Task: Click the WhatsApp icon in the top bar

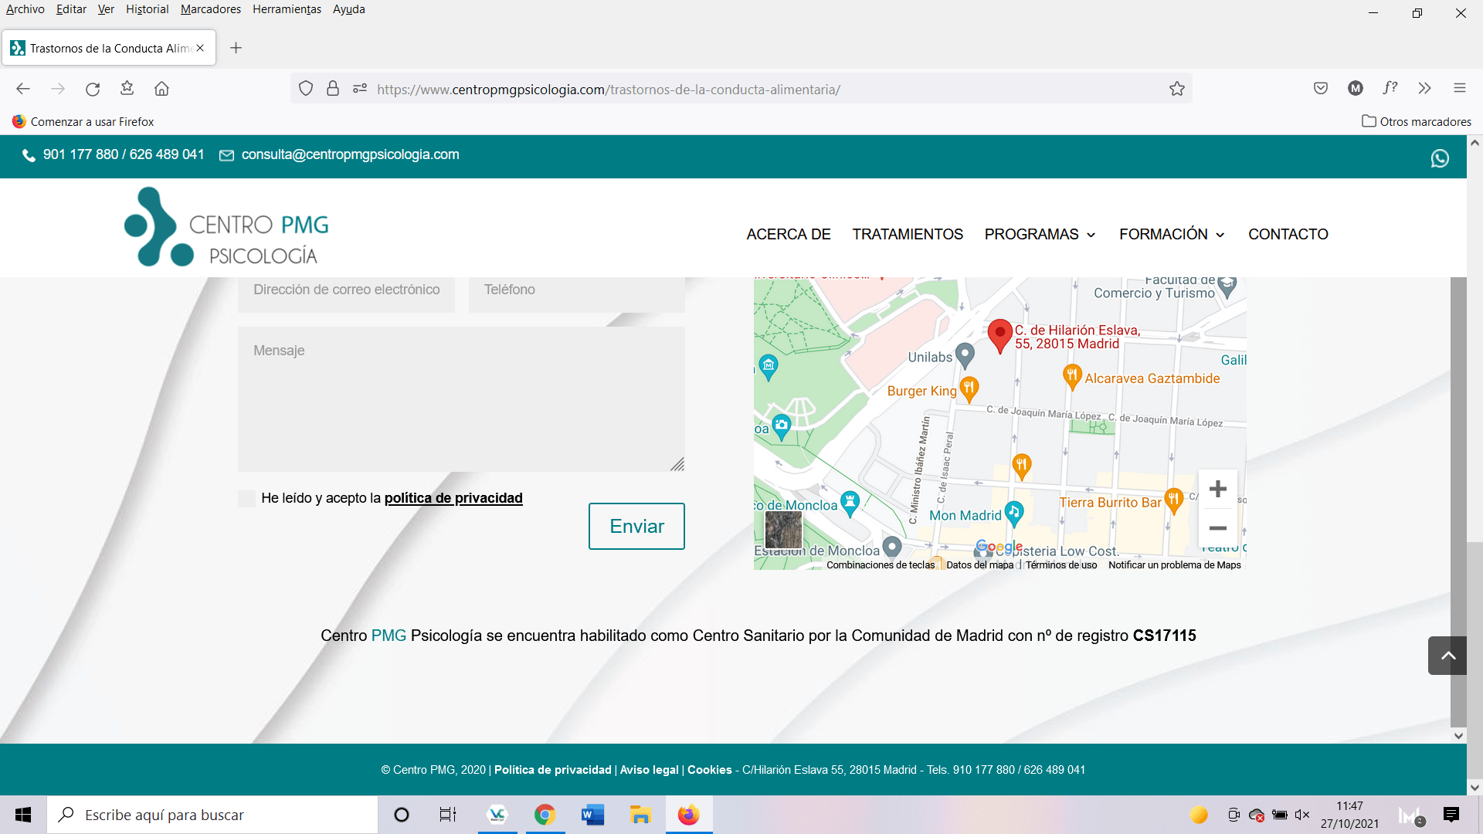Action: click(1439, 158)
